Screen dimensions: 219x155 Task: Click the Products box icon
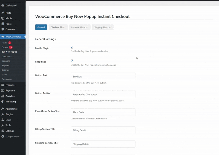click(3, 85)
